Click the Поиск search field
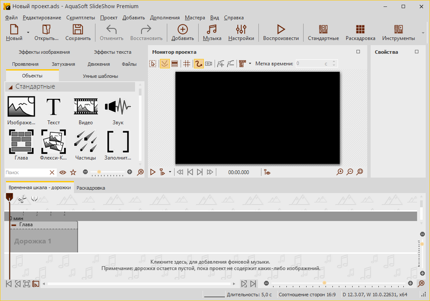Image resolution: width=430 pixels, height=301 pixels. 26,172
